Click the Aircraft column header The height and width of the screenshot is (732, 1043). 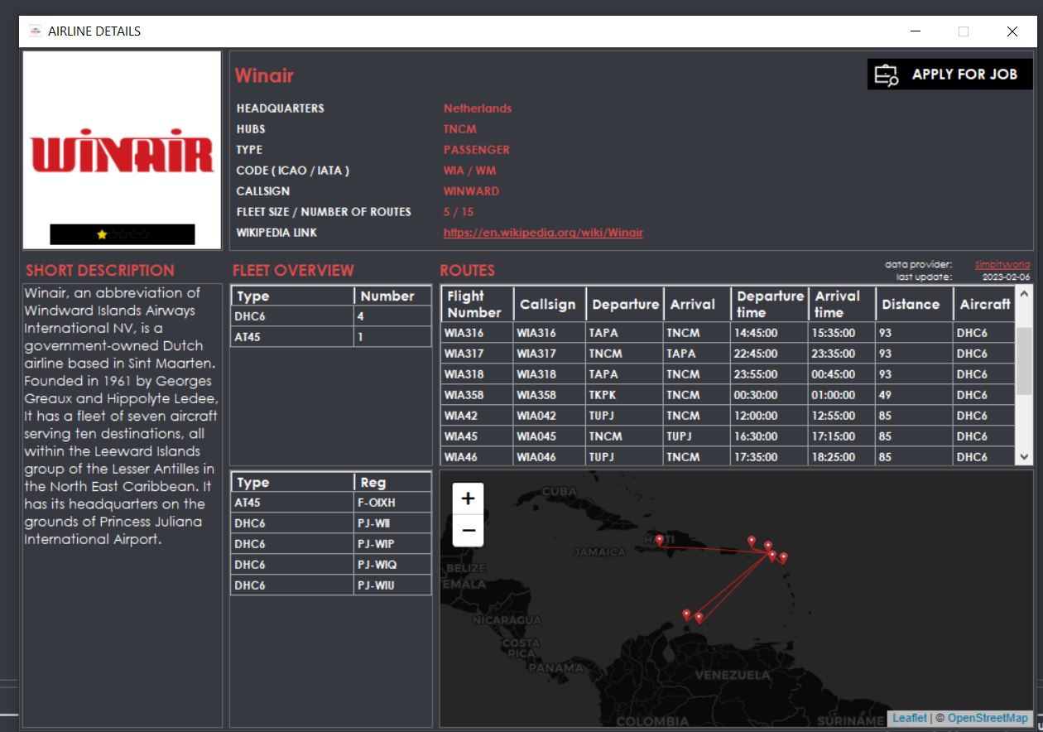(x=985, y=304)
